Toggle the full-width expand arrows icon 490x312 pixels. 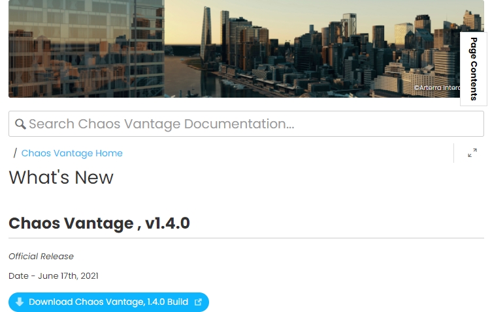pyautogui.click(x=472, y=152)
